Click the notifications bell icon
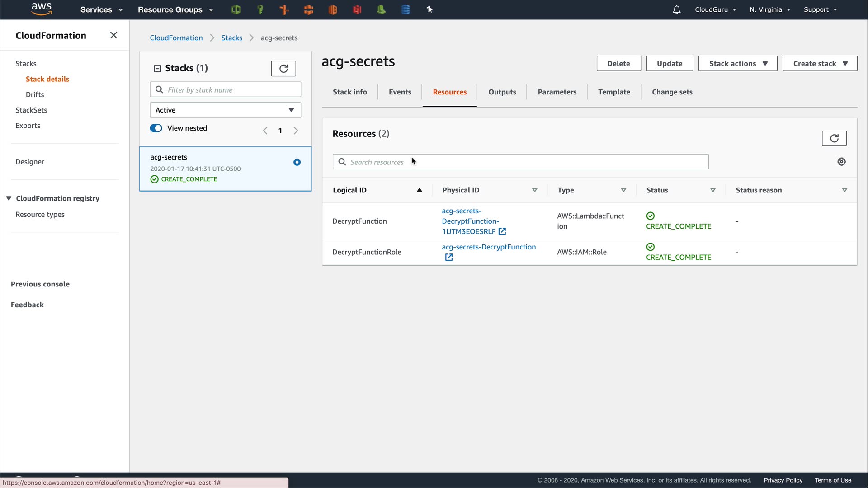 (676, 9)
